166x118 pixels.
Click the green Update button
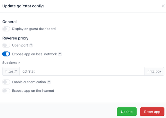point(127,112)
